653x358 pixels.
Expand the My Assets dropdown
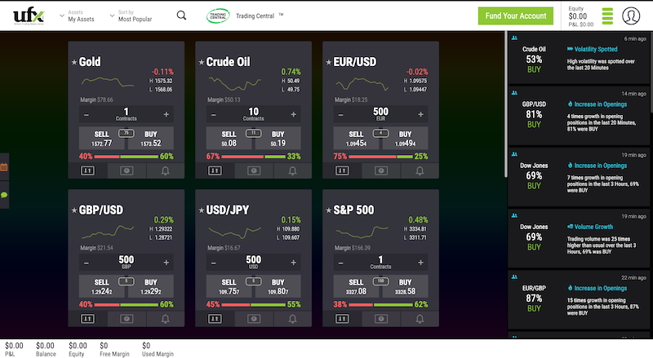(x=78, y=15)
